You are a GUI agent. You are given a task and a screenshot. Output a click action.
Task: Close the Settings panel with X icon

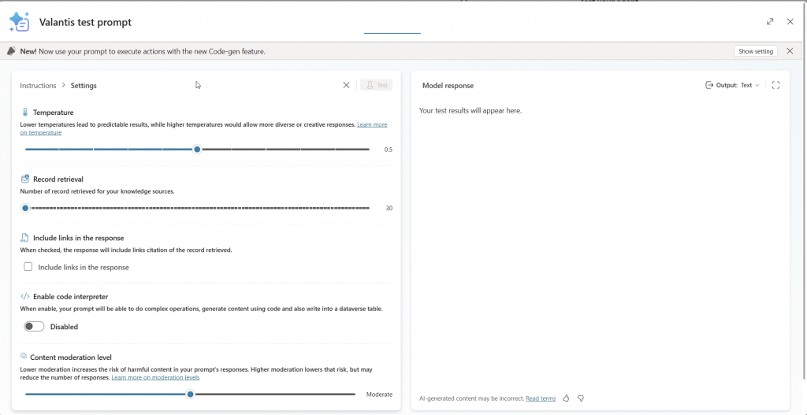coord(346,85)
